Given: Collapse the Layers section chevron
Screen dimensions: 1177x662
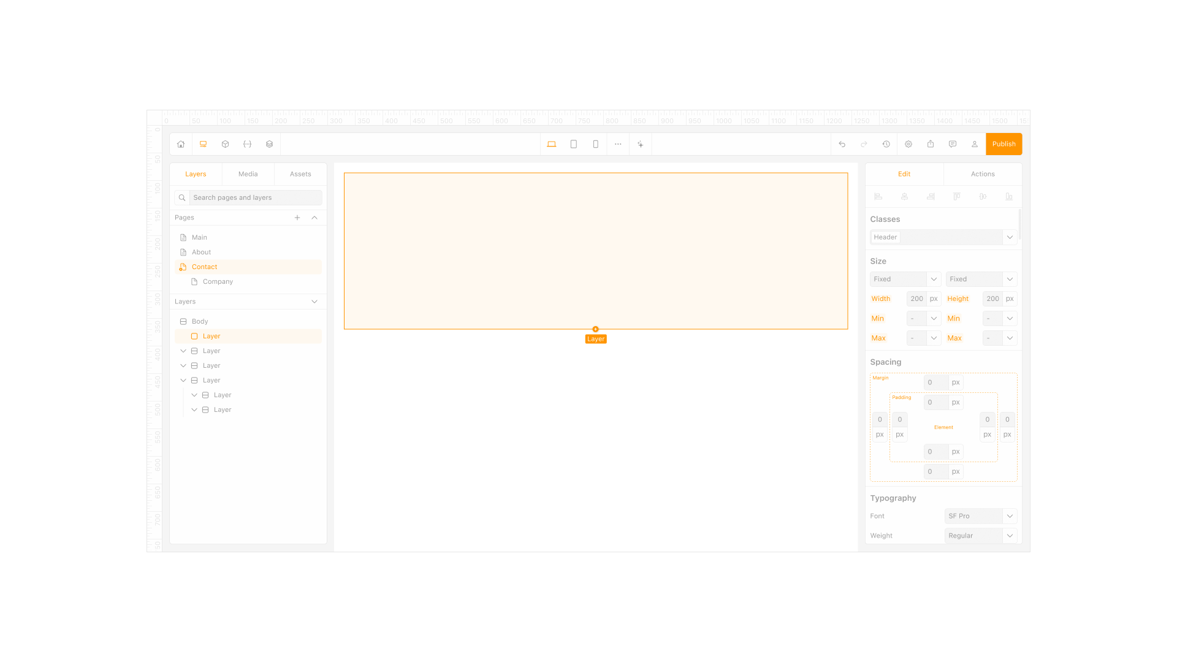Looking at the screenshot, I should 314,302.
